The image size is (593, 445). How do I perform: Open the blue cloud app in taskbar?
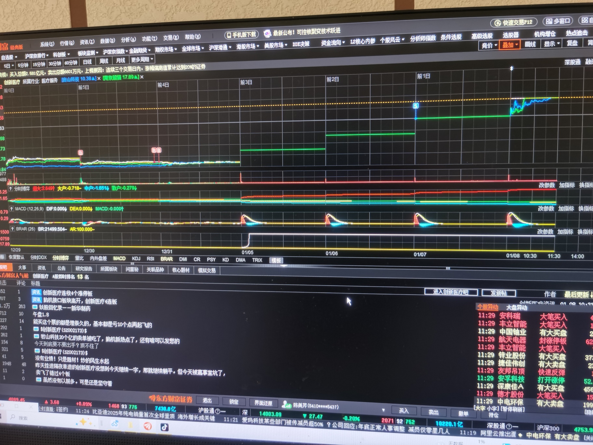tap(115, 424)
